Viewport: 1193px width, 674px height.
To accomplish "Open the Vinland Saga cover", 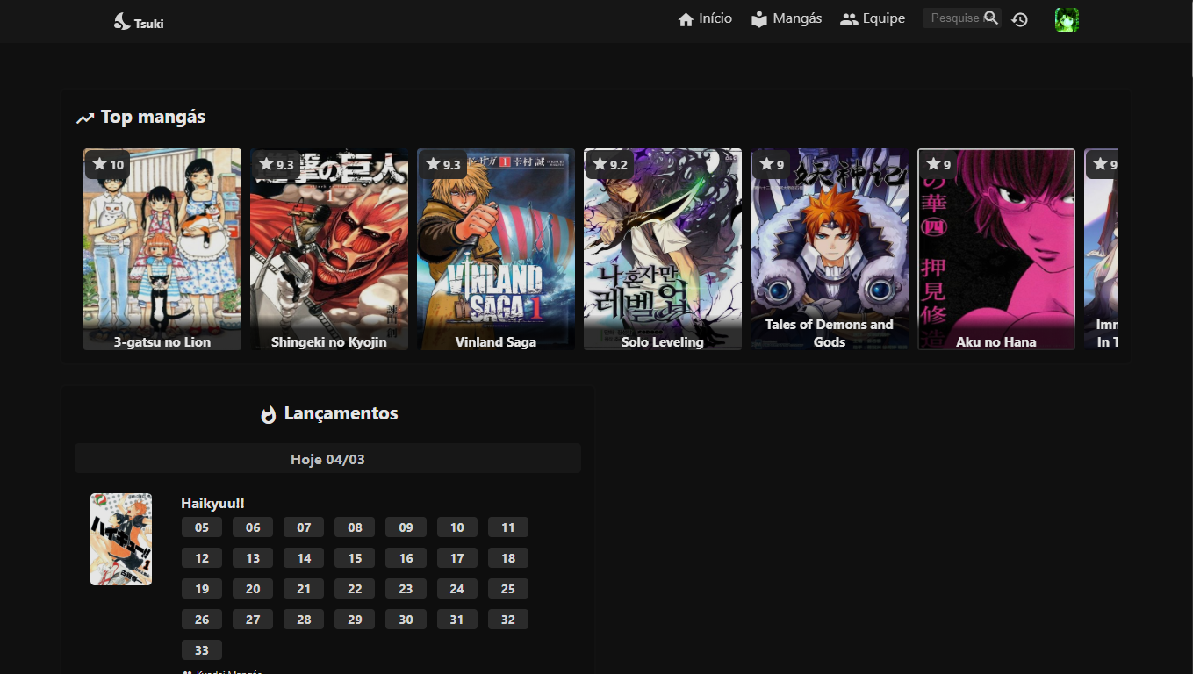I will click(x=496, y=249).
